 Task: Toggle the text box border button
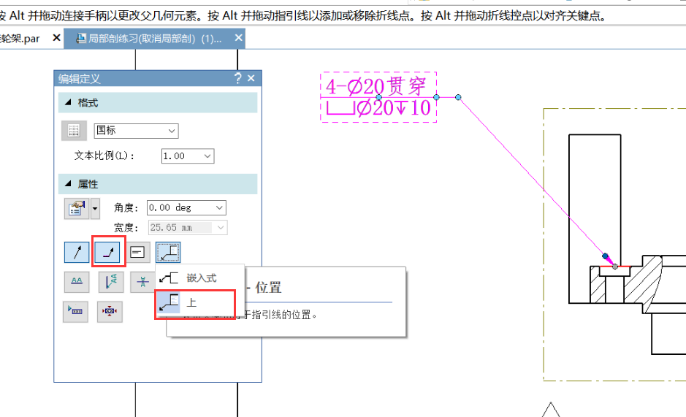138,253
